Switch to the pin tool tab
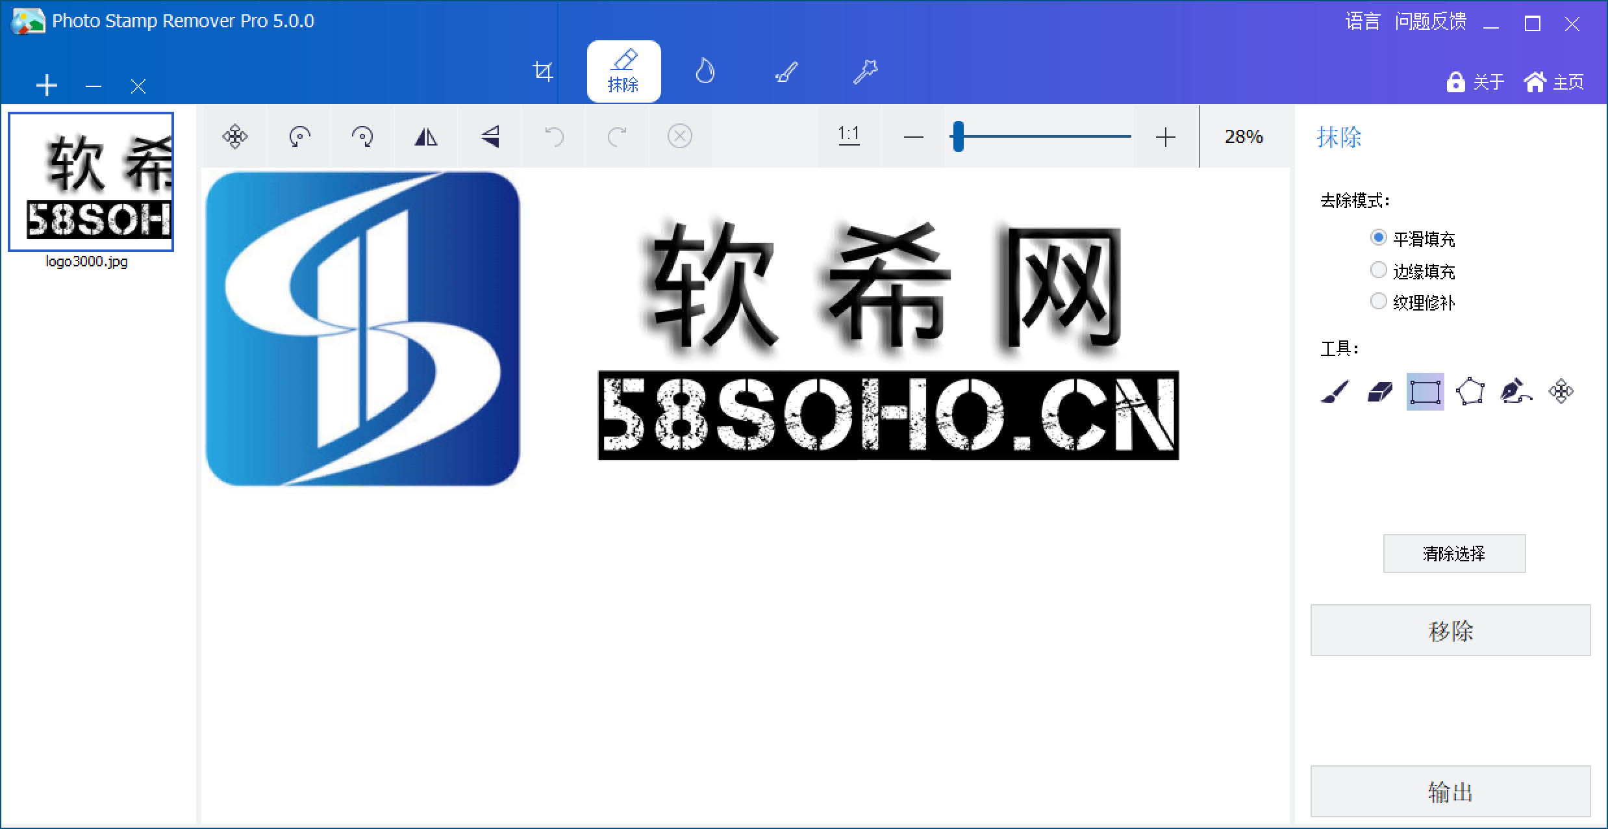Screen dimensions: 1608x829 pyautogui.click(x=865, y=71)
